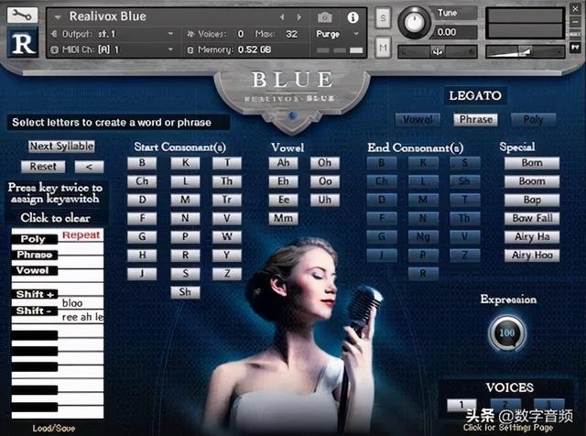Select voice count 2
Image resolution: width=586 pixels, height=436 pixels.
click(x=505, y=404)
